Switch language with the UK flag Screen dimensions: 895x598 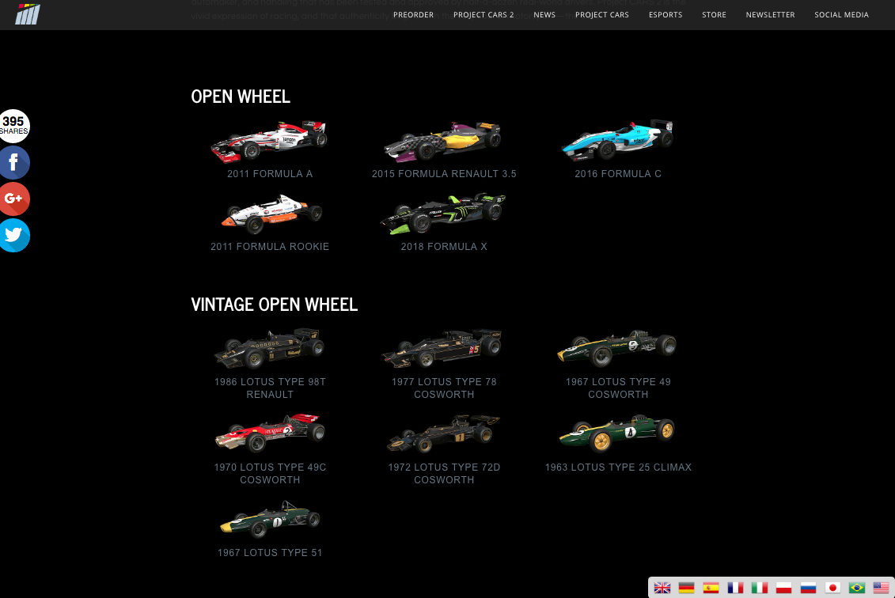tap(662, 588)
